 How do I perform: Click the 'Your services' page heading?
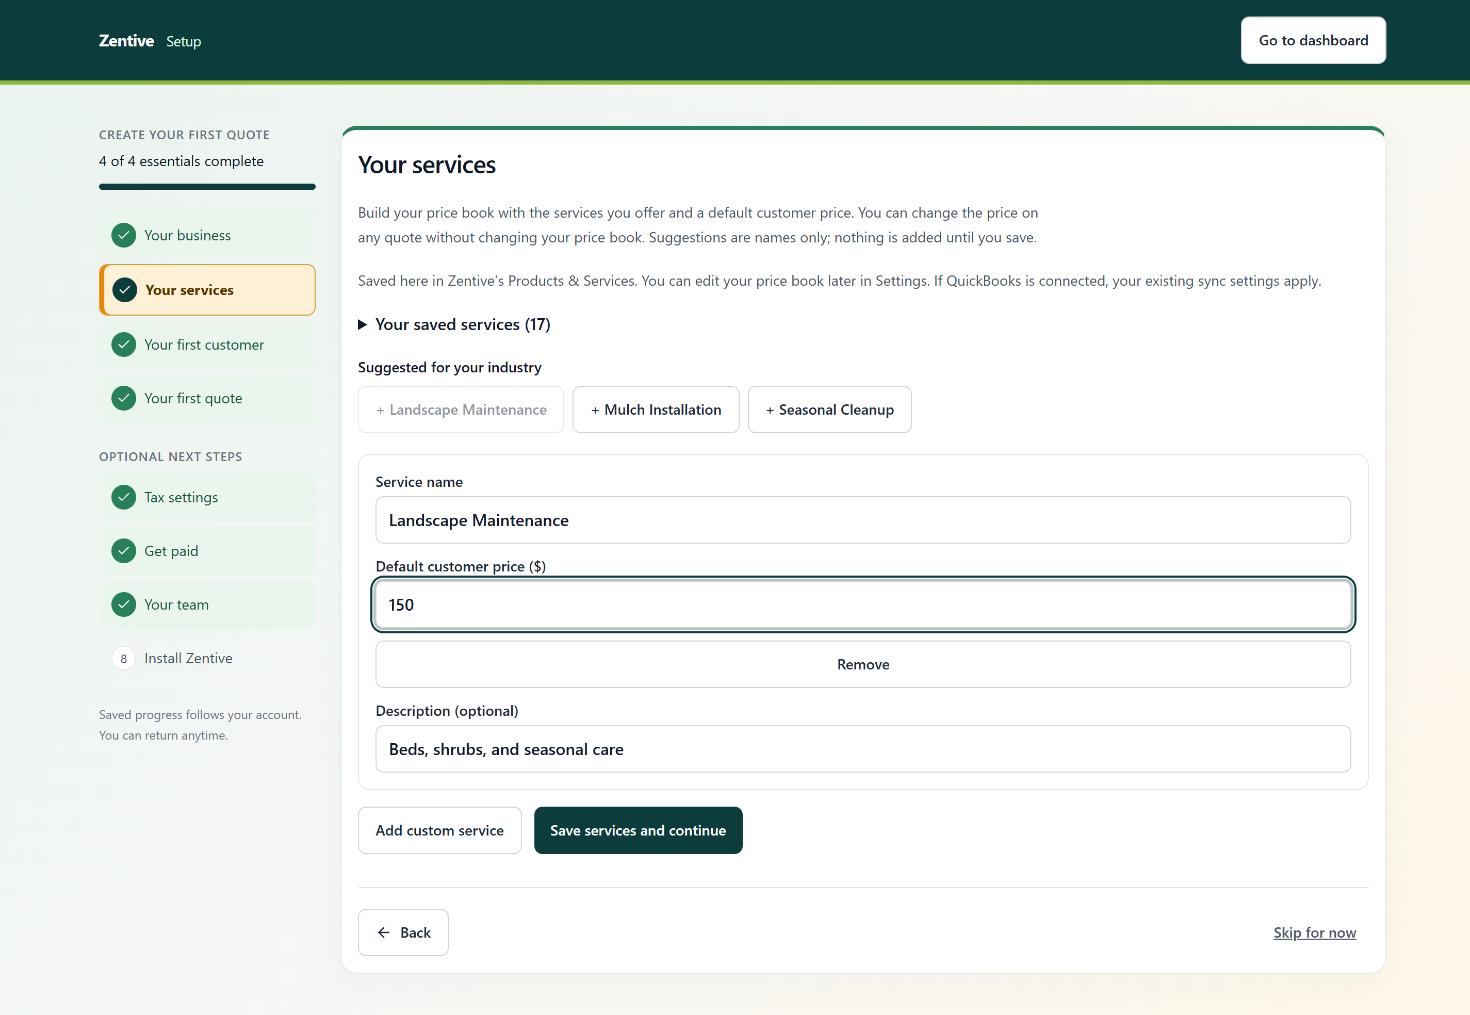click(427, 165)
